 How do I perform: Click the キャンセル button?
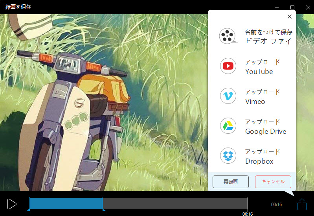pyautogui.click(x=273, y=182)
